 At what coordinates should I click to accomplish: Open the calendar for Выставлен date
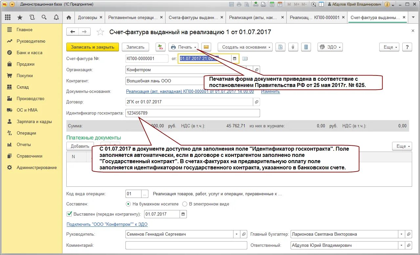pos(184,214)
